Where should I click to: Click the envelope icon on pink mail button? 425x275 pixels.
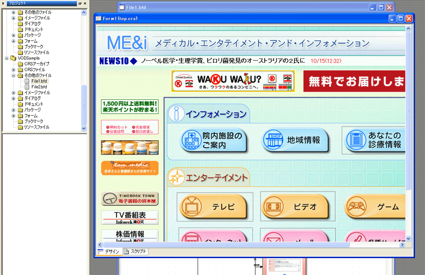pyautogui.click(x=273, y=238)
